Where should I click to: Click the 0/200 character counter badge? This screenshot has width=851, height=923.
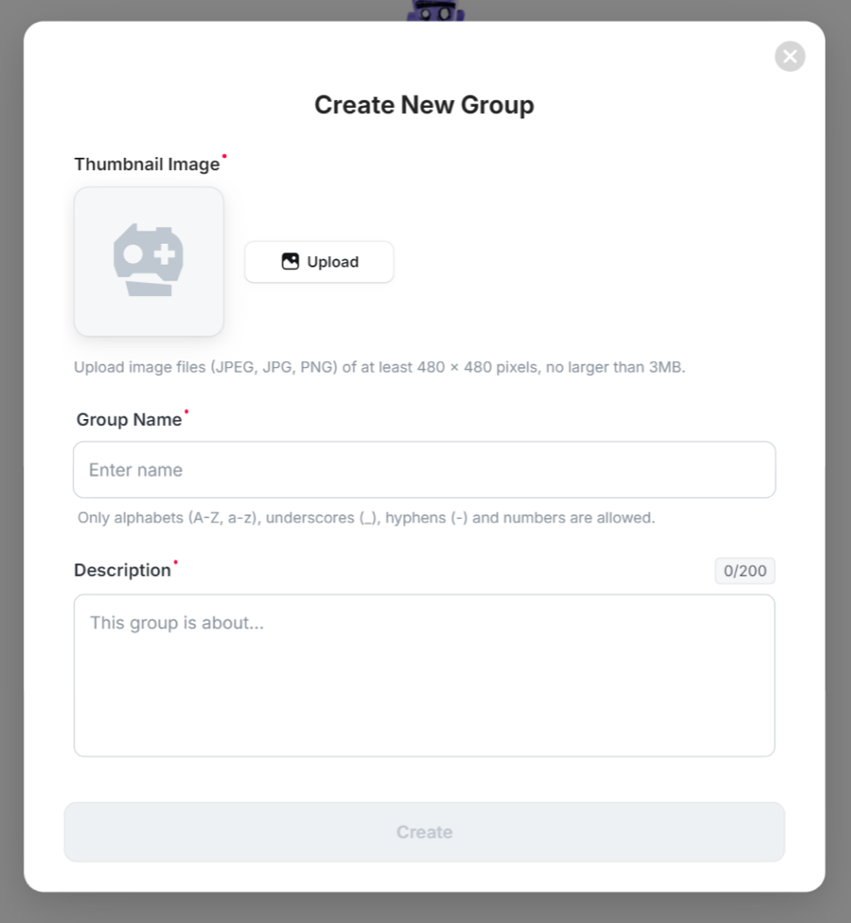(745, 572)
